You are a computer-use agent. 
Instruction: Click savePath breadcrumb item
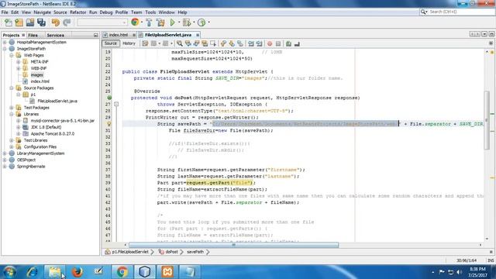coord(195,252)
